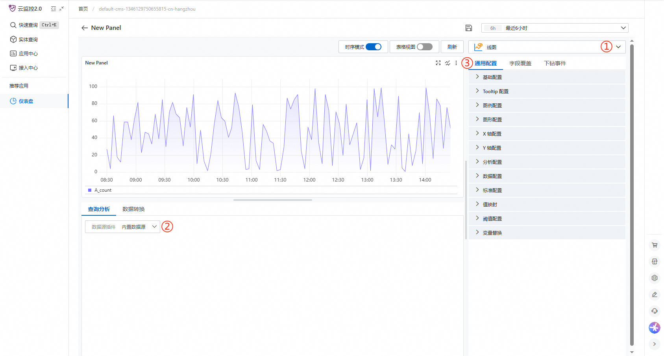Expand the 值映射 section

(547, 204)
